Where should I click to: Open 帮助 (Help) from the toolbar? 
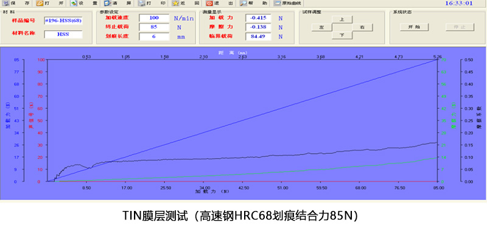tap(254, 4)
